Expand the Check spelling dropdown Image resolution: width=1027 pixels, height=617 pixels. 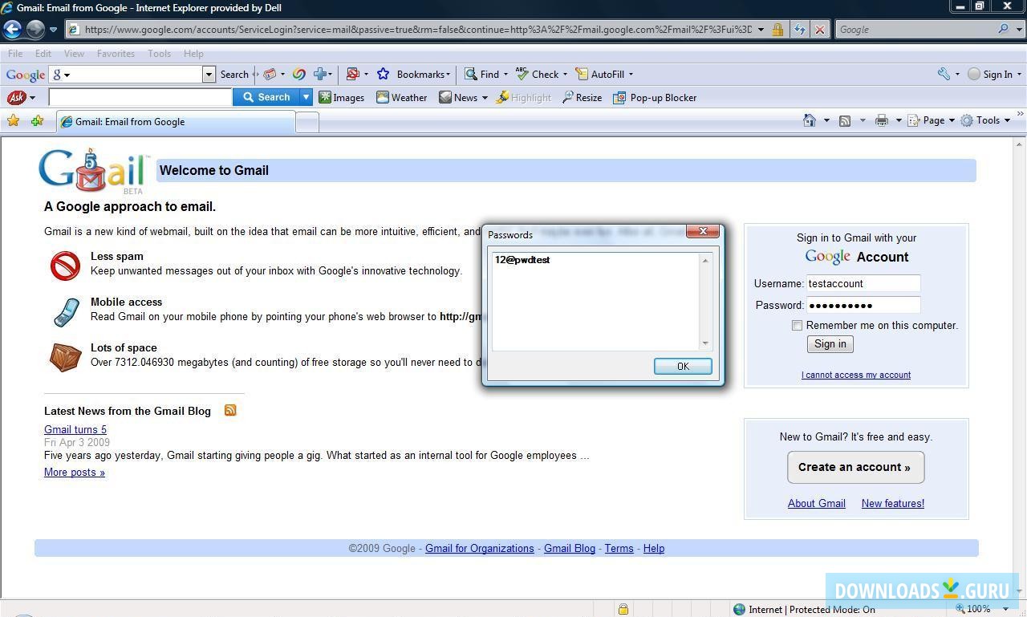pos(565,75)
